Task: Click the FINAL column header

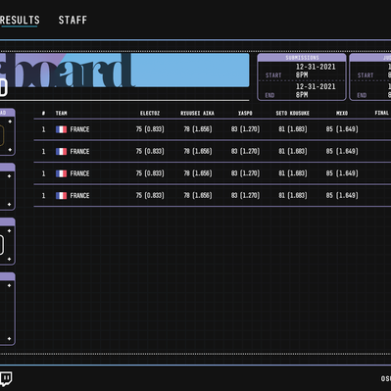Action: 382,113
